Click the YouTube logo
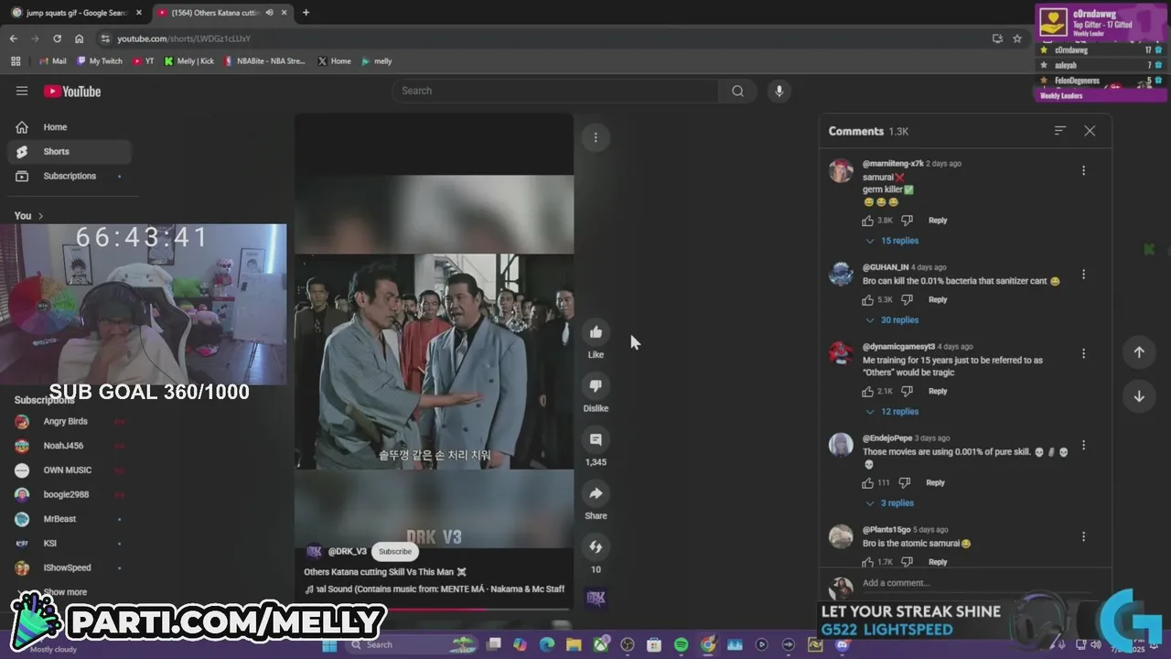 (x=72, y=91)
